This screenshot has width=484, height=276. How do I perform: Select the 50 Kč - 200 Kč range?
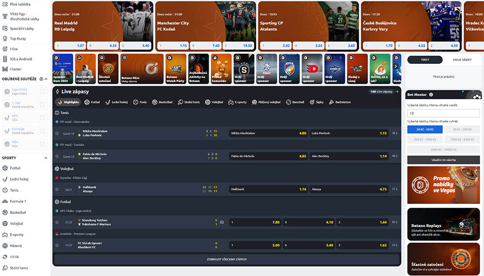click(x=462, y=129)
